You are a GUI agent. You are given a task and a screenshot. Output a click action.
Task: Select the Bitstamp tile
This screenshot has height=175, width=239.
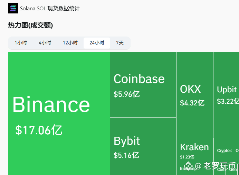click(x=195, y=168)
